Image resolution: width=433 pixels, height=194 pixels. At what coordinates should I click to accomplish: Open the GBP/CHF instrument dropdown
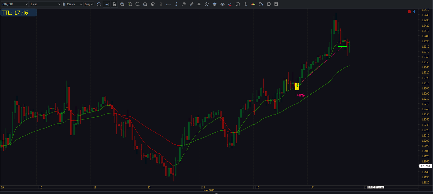14,4
